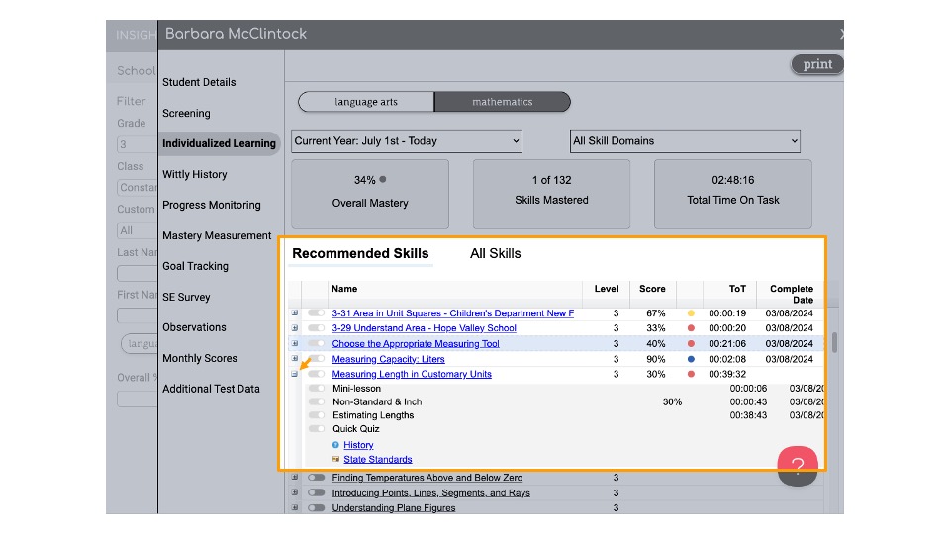The height and width of the screenshot is (534, 950).
Task: Click the Overall Mastery gray status dot
Action: [x=383, y=180]
